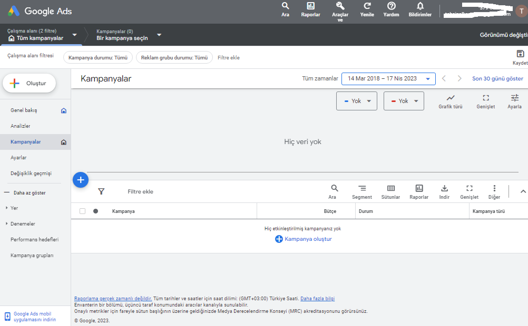Open Araçlar ve wrench tools menu
The image size is (528, 326).
click(340, 12)
